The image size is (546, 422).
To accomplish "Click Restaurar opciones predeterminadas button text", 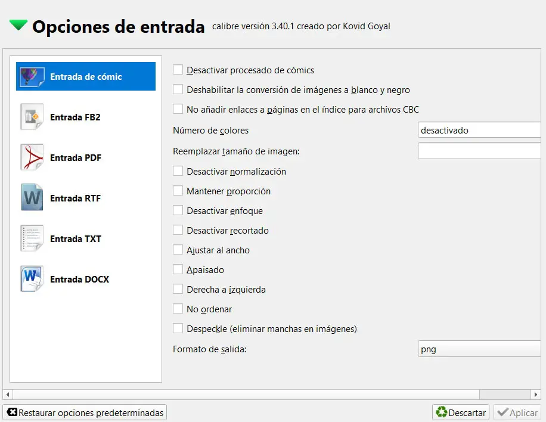I will (91, 412).
